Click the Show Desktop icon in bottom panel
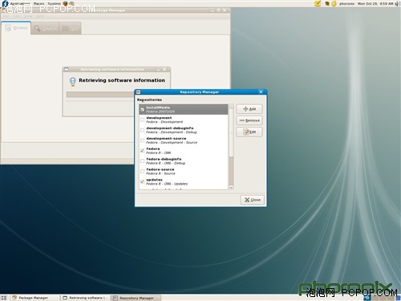 [4, 298]
